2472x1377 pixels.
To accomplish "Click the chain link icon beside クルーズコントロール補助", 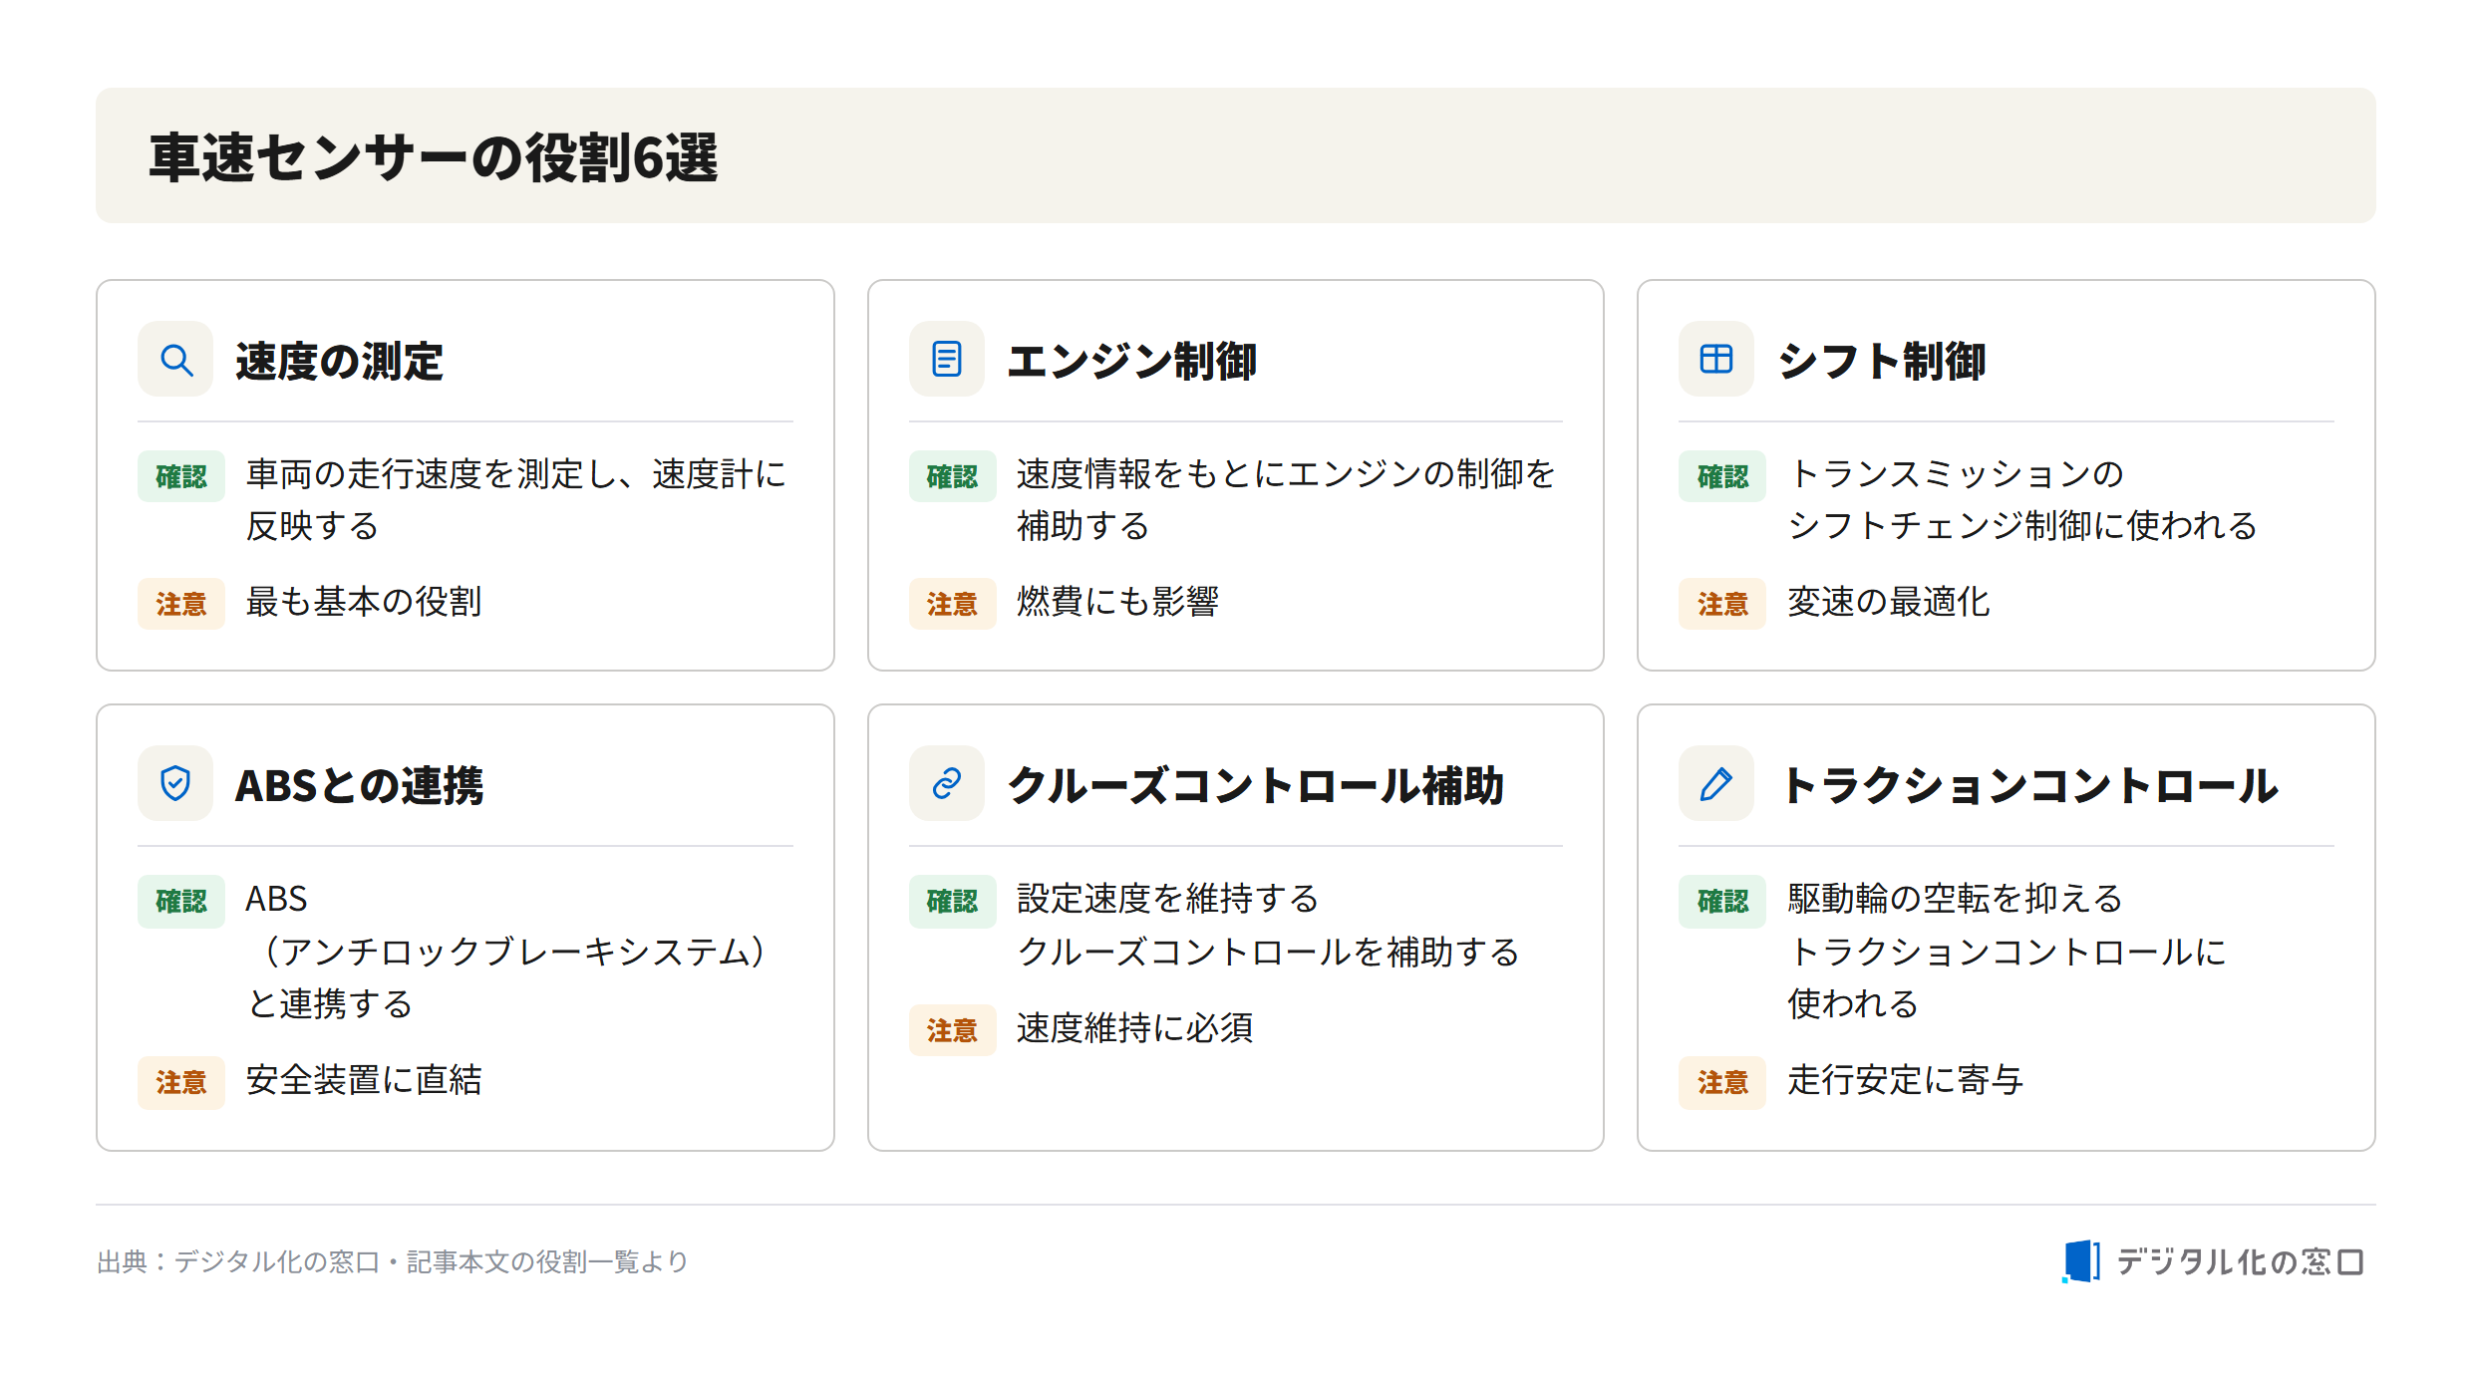I will click(947, 784).
